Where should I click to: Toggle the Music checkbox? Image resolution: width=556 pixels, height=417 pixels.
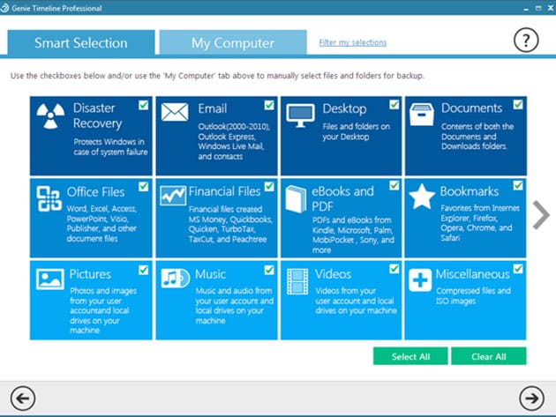[268, 269]
